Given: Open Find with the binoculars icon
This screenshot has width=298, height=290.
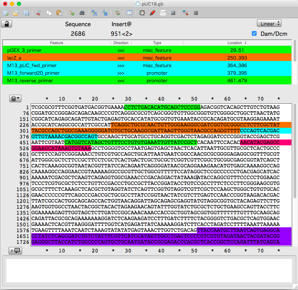Looking at the screenshot, I should point(82,13).
